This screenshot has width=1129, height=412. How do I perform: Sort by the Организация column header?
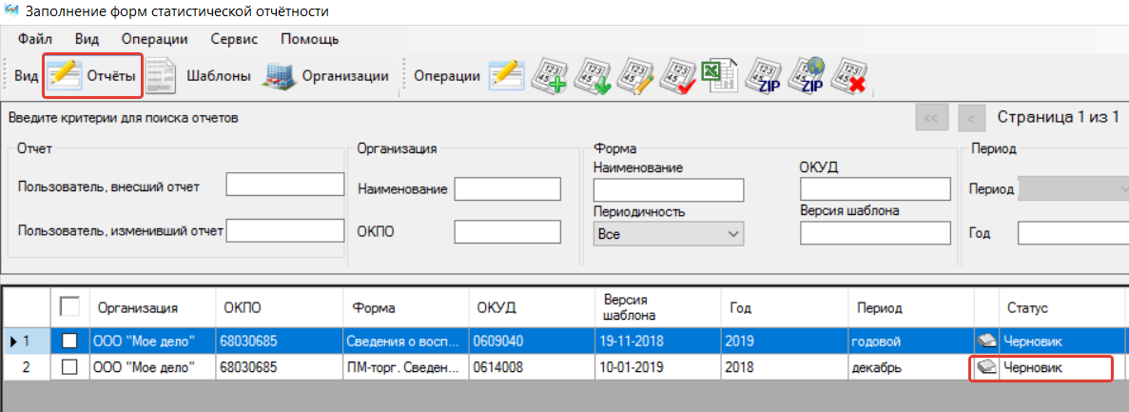click(154, 307)
